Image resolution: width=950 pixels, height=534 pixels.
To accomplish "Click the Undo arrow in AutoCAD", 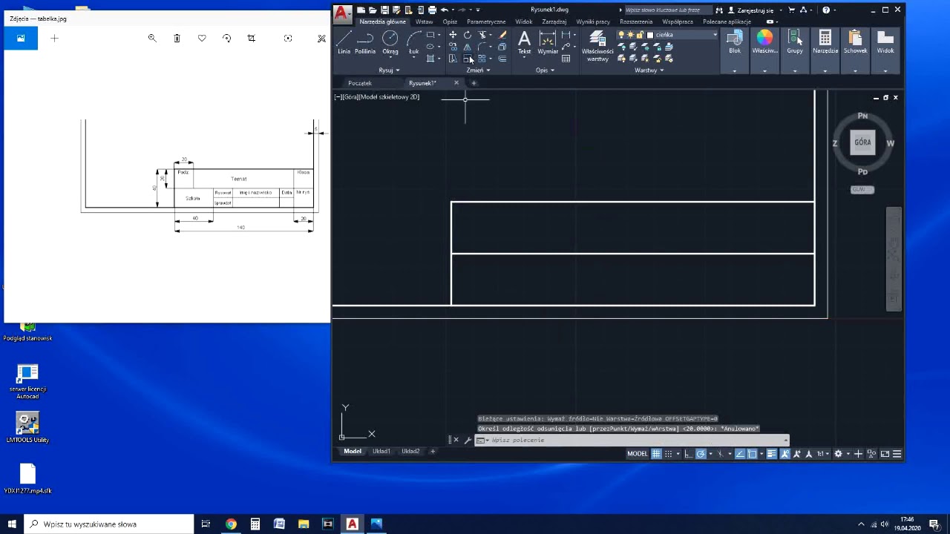I will 444,10.
